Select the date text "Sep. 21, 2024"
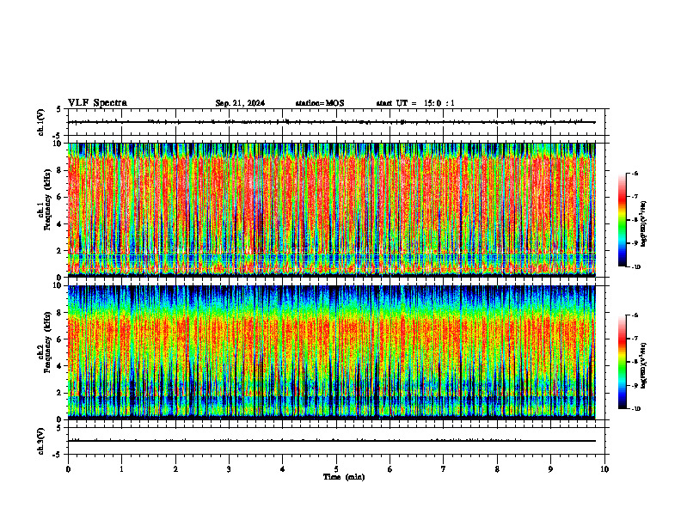Viewport: 681px width, 526px height. [x=240, y=103]
